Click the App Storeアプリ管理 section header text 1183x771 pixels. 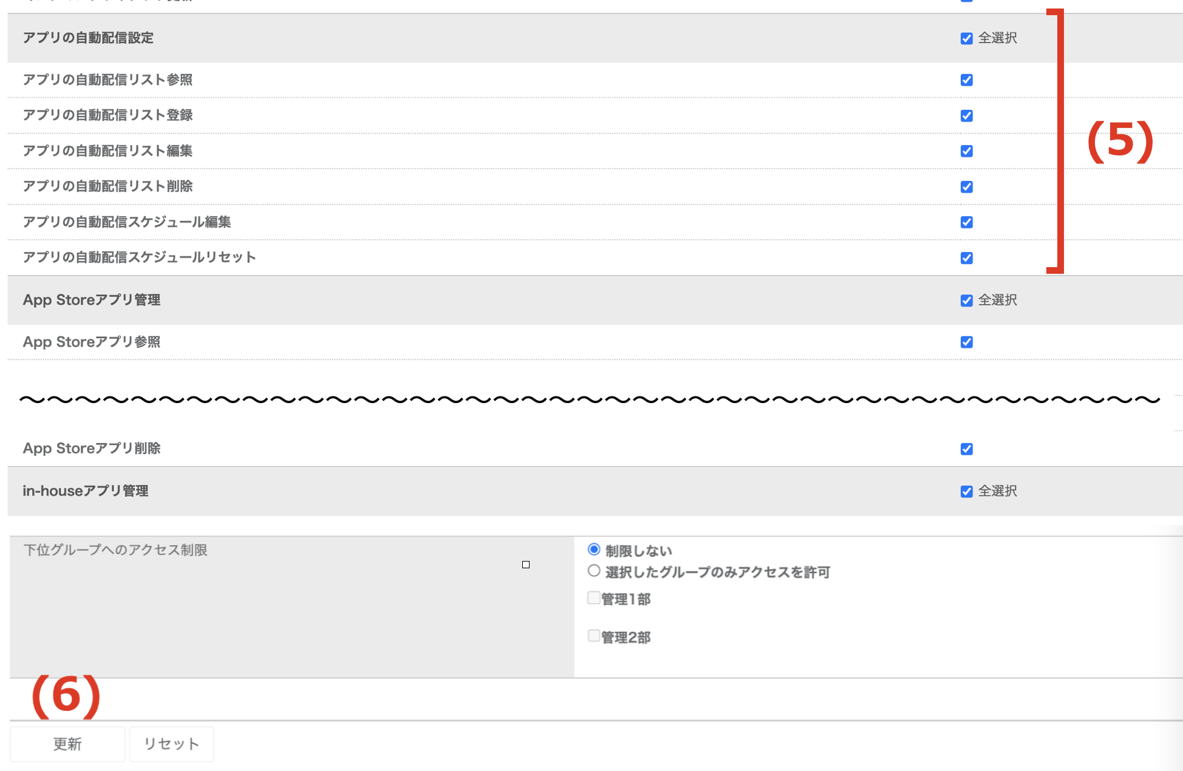pos(92,300)
